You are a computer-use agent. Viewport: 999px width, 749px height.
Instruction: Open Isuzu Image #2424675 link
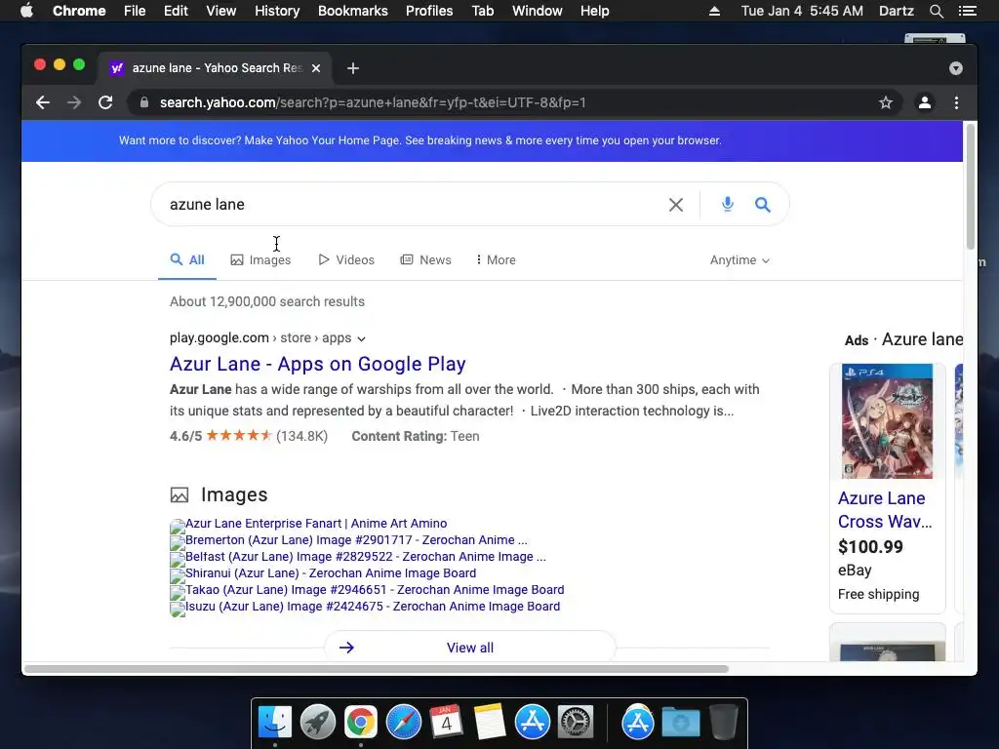tap(373, 607)
